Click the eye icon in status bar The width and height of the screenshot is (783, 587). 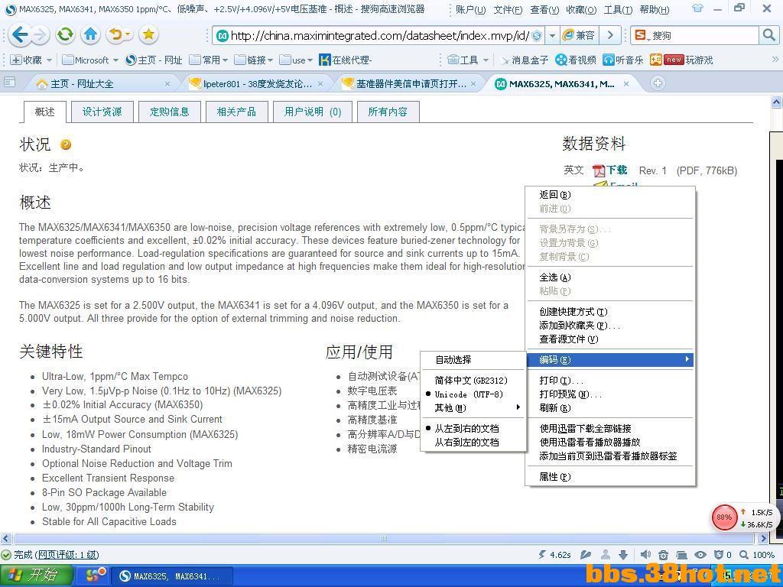pos(700,555)
